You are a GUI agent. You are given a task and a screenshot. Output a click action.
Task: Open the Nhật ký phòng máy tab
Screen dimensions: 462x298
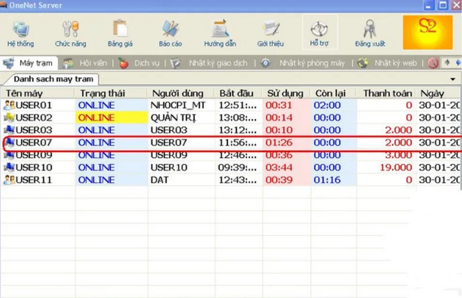pyautogui.click(x=312, y=63)
